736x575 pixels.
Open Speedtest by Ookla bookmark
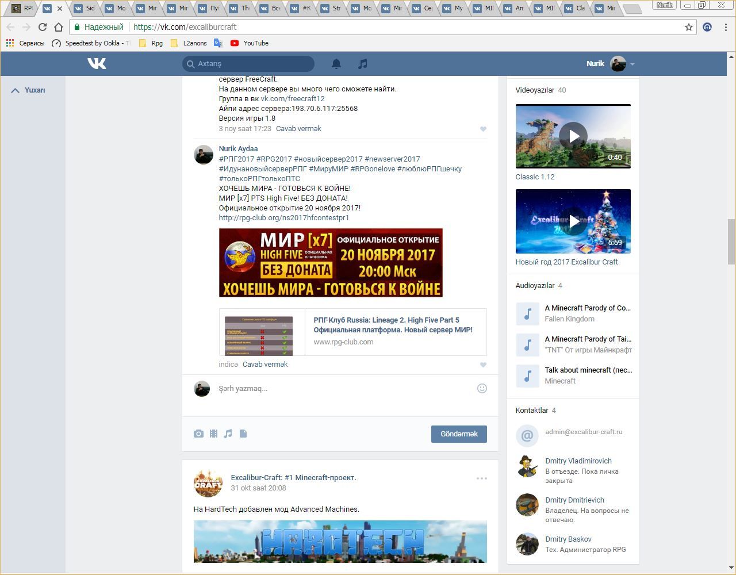click(91, 43)
